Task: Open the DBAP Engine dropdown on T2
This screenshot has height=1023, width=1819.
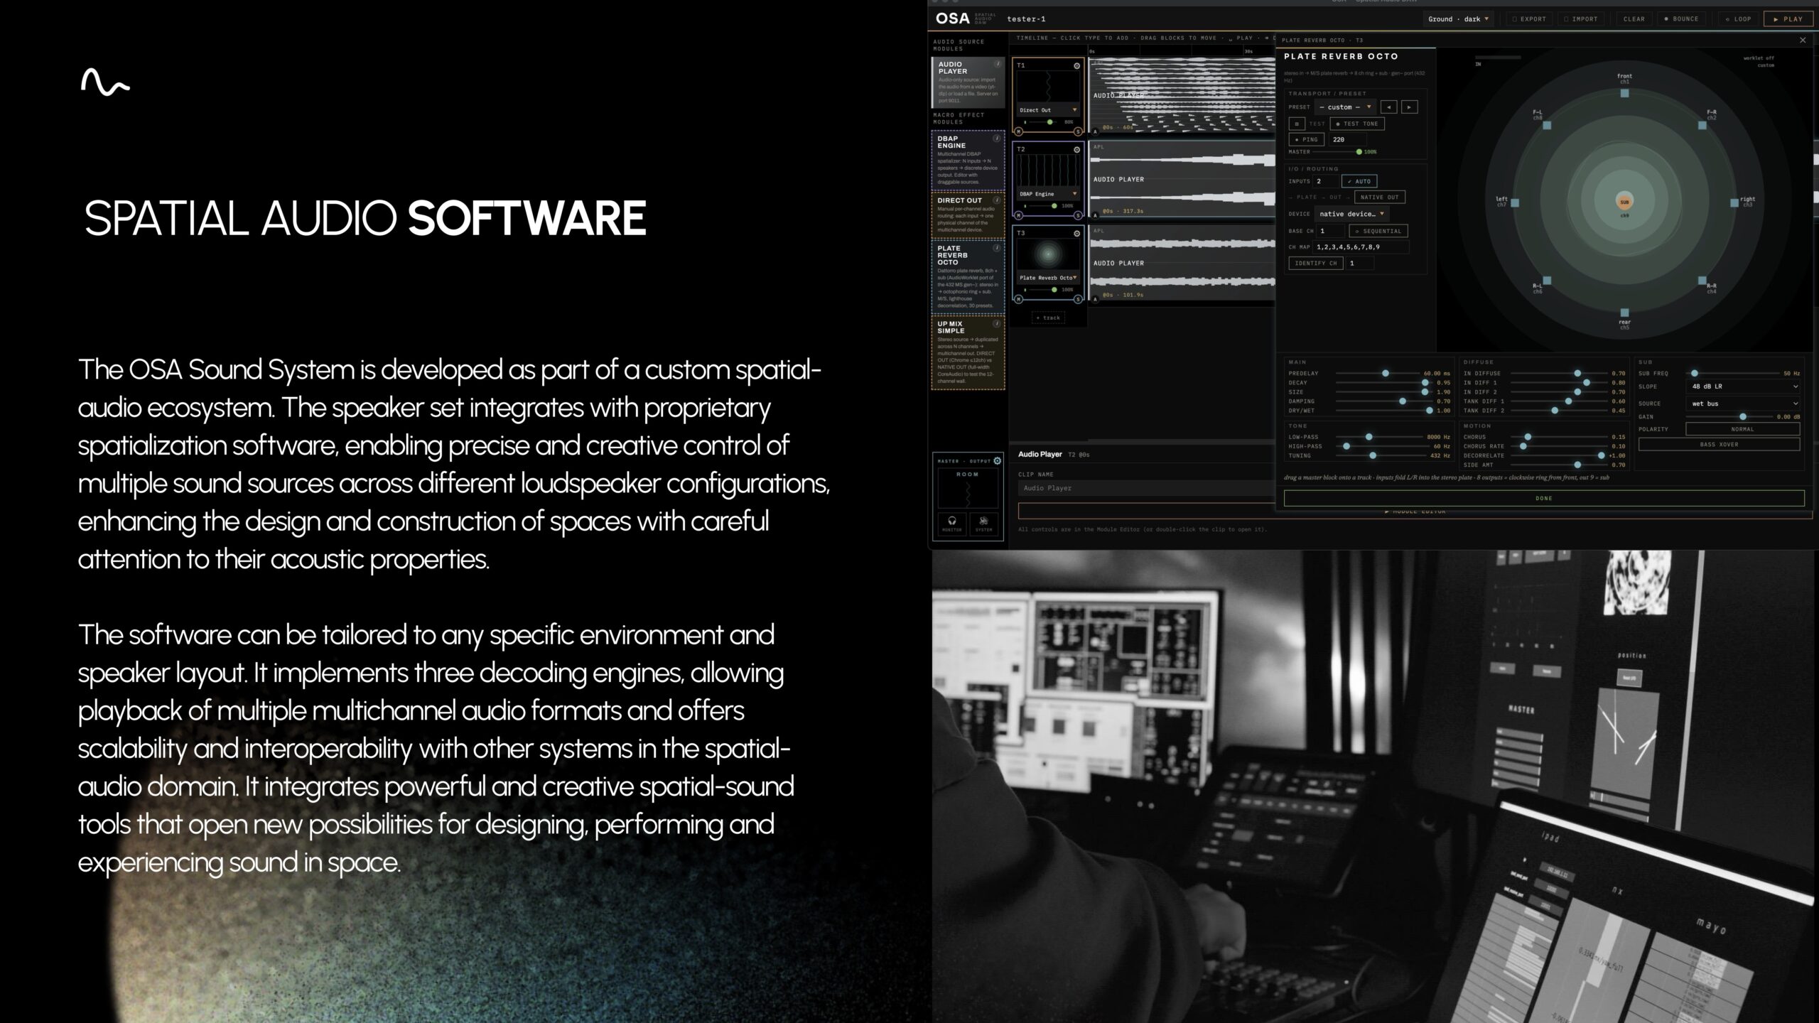Action: pos(1049,194)
